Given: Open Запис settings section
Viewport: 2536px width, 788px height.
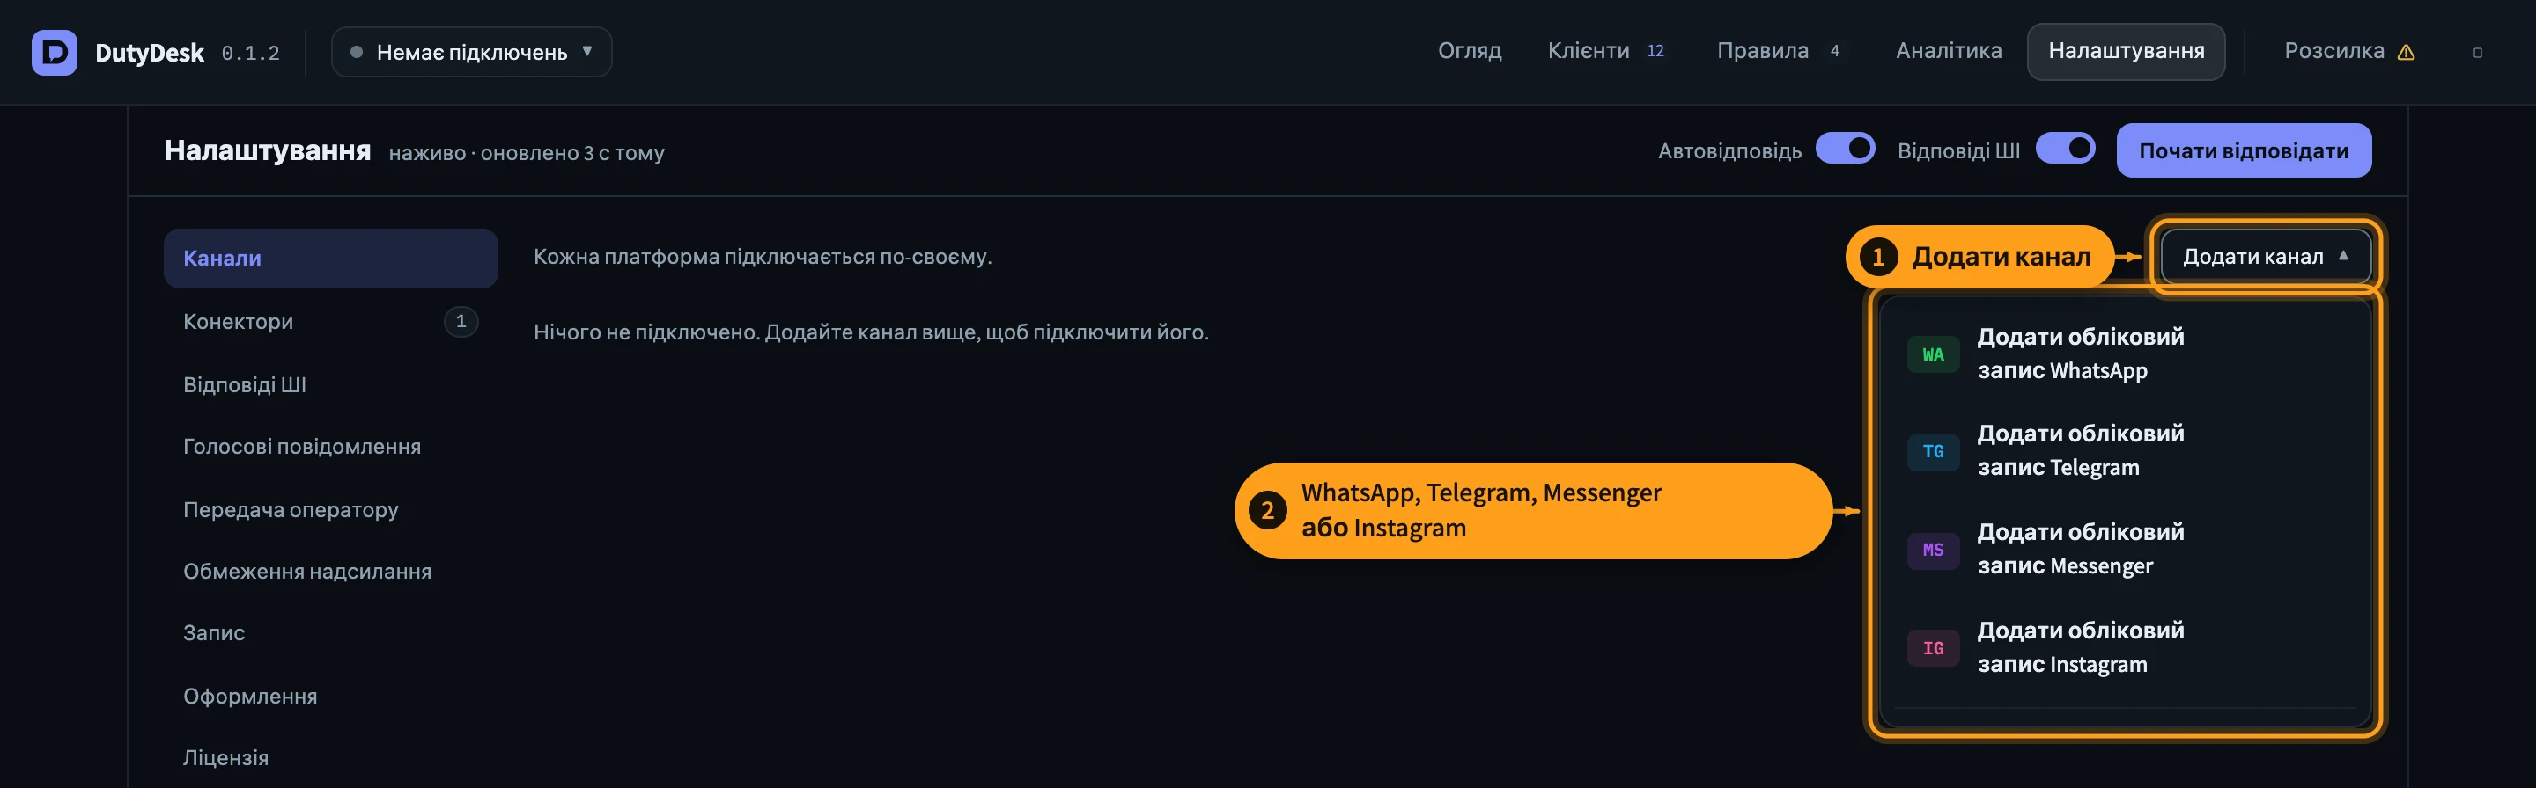Looking at the screenshot, I should (331, 632).
